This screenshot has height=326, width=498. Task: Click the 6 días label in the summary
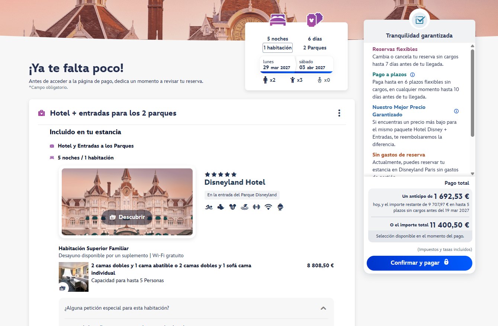315,39
